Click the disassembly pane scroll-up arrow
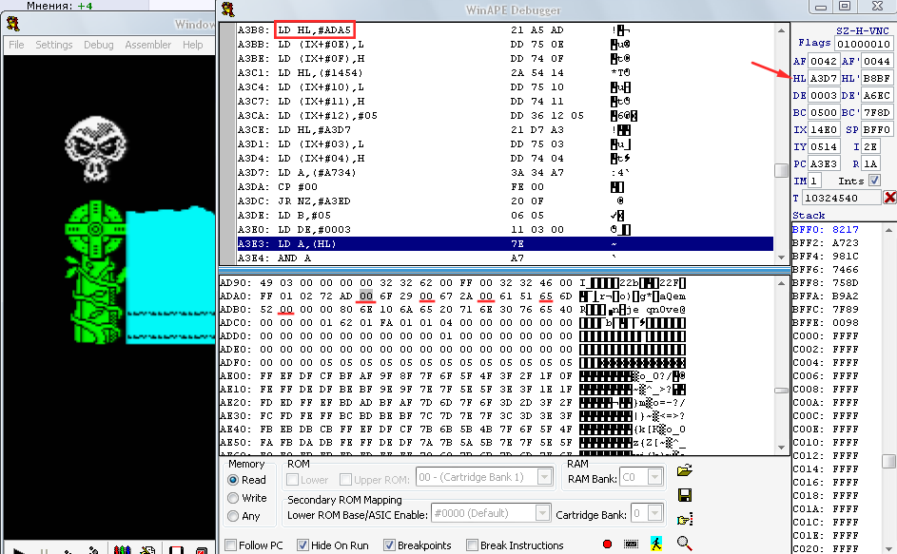897x554 pixels. point(782,30)
